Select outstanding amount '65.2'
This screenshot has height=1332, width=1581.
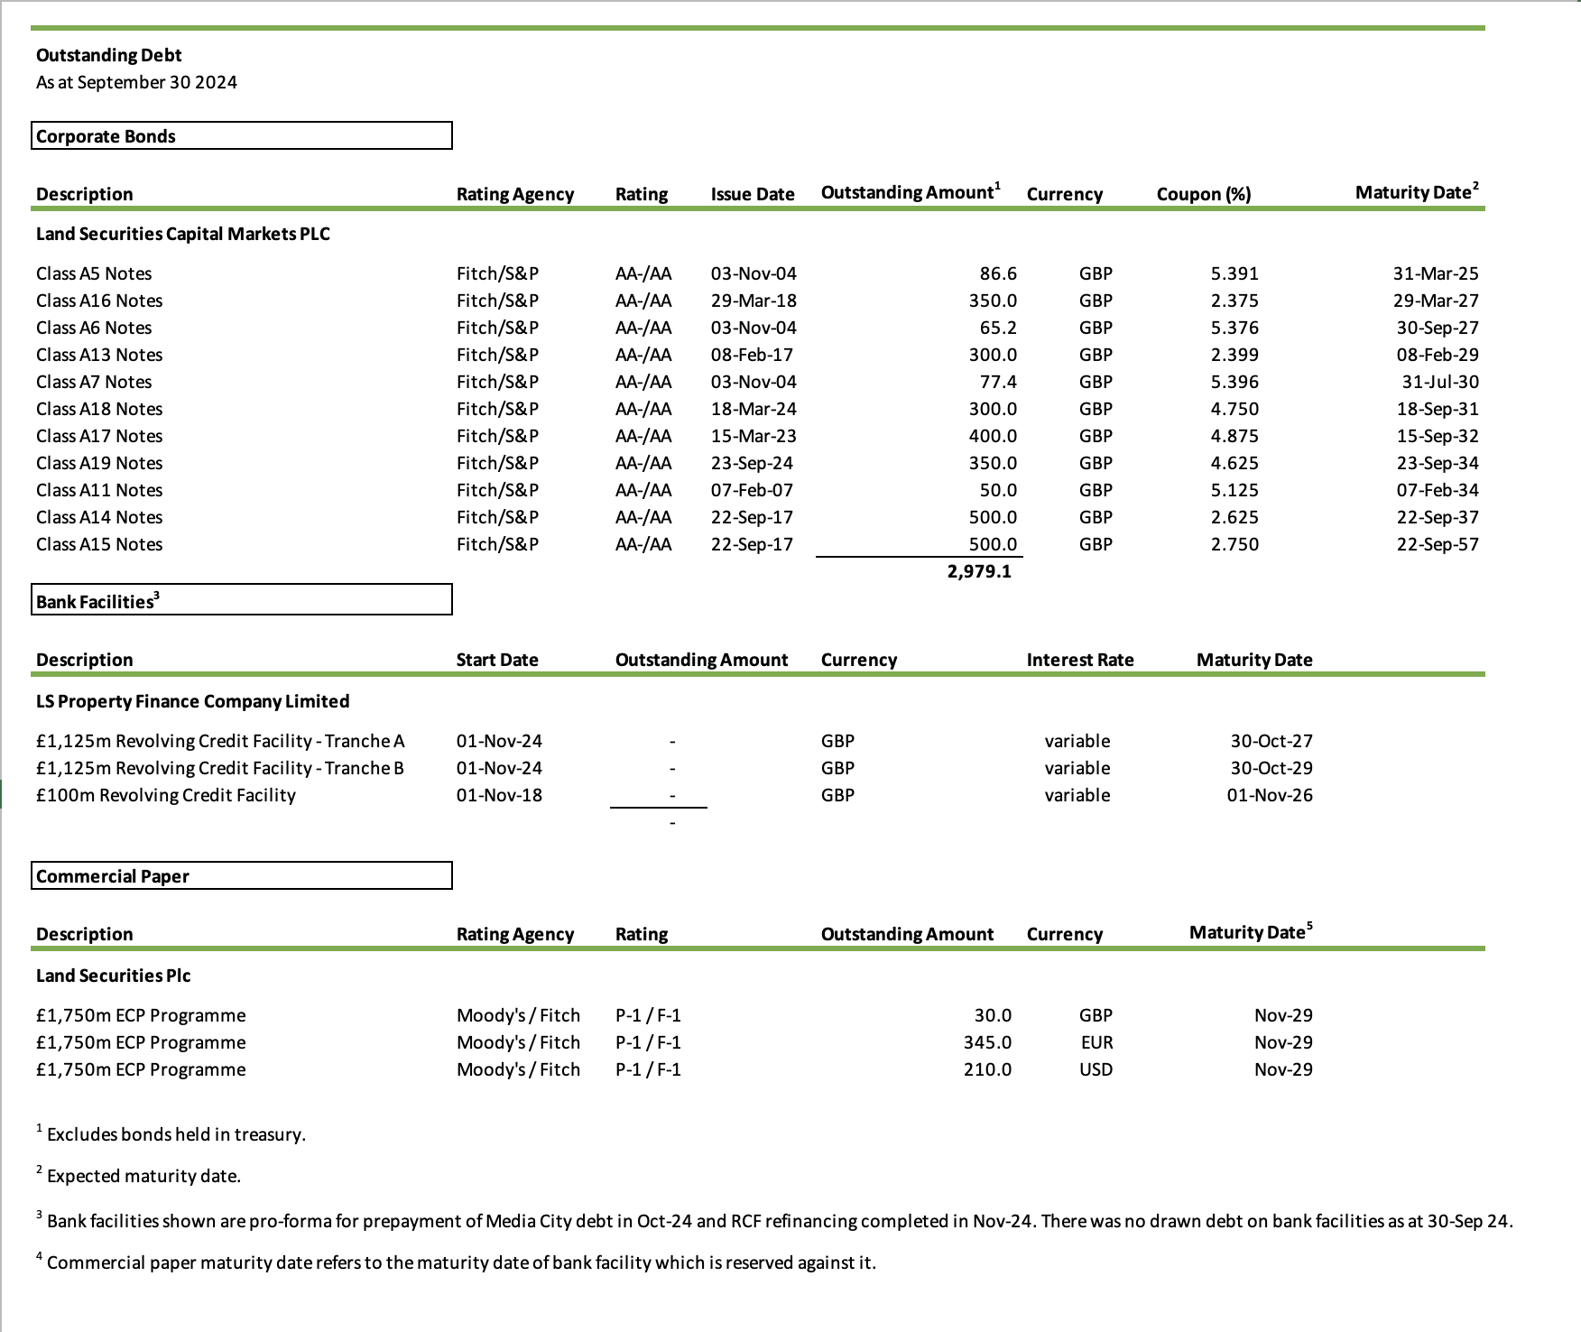(998, 328)
